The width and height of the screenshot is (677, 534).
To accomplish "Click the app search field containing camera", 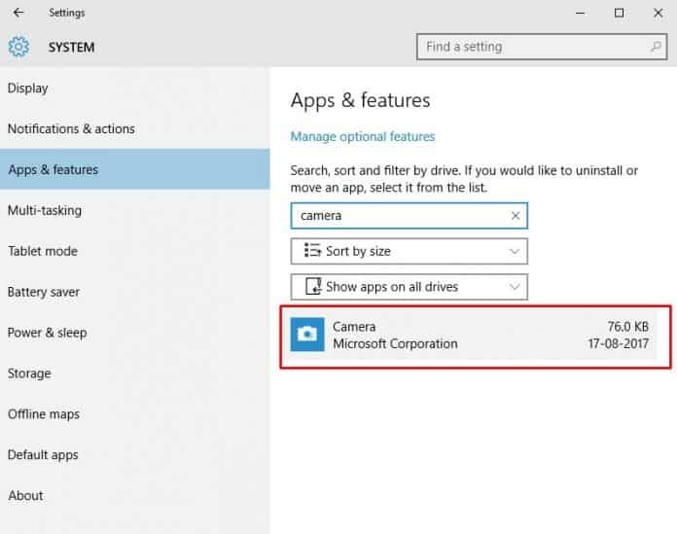I will tap(409, 215).
